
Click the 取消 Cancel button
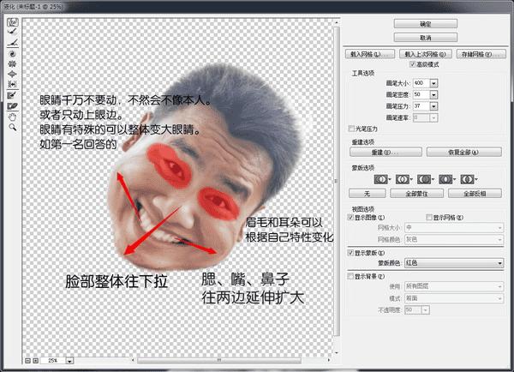pos(425,38)
